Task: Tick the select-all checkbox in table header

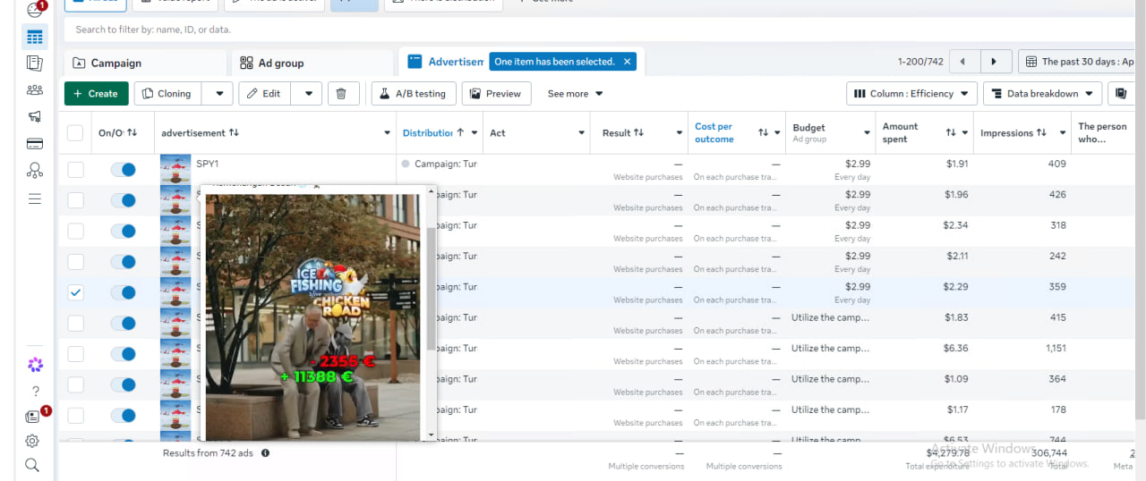Action: pyautogui.click(x=76, y=133)
